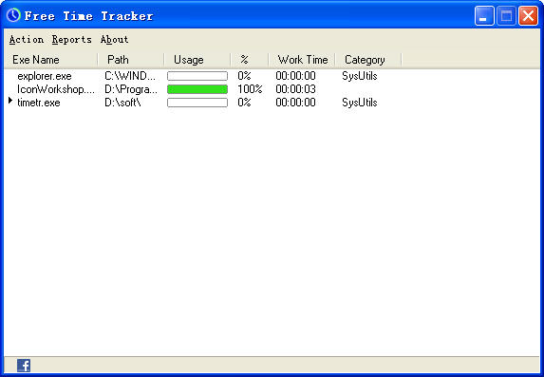Click the green usage bar for IconWorkshop

197,89
